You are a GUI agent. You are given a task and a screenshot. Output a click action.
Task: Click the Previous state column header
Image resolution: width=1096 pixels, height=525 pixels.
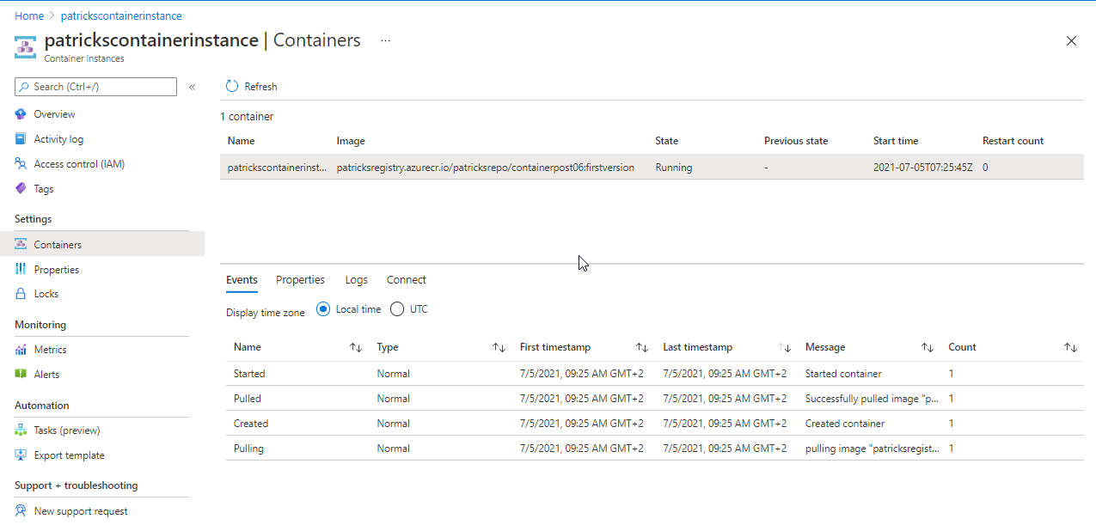click(796, 141)
